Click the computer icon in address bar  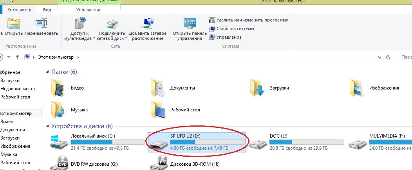[27, 57]
